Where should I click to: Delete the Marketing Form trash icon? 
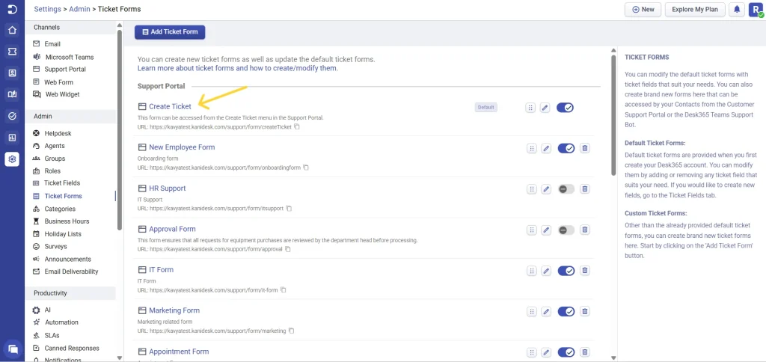[585, 311]
